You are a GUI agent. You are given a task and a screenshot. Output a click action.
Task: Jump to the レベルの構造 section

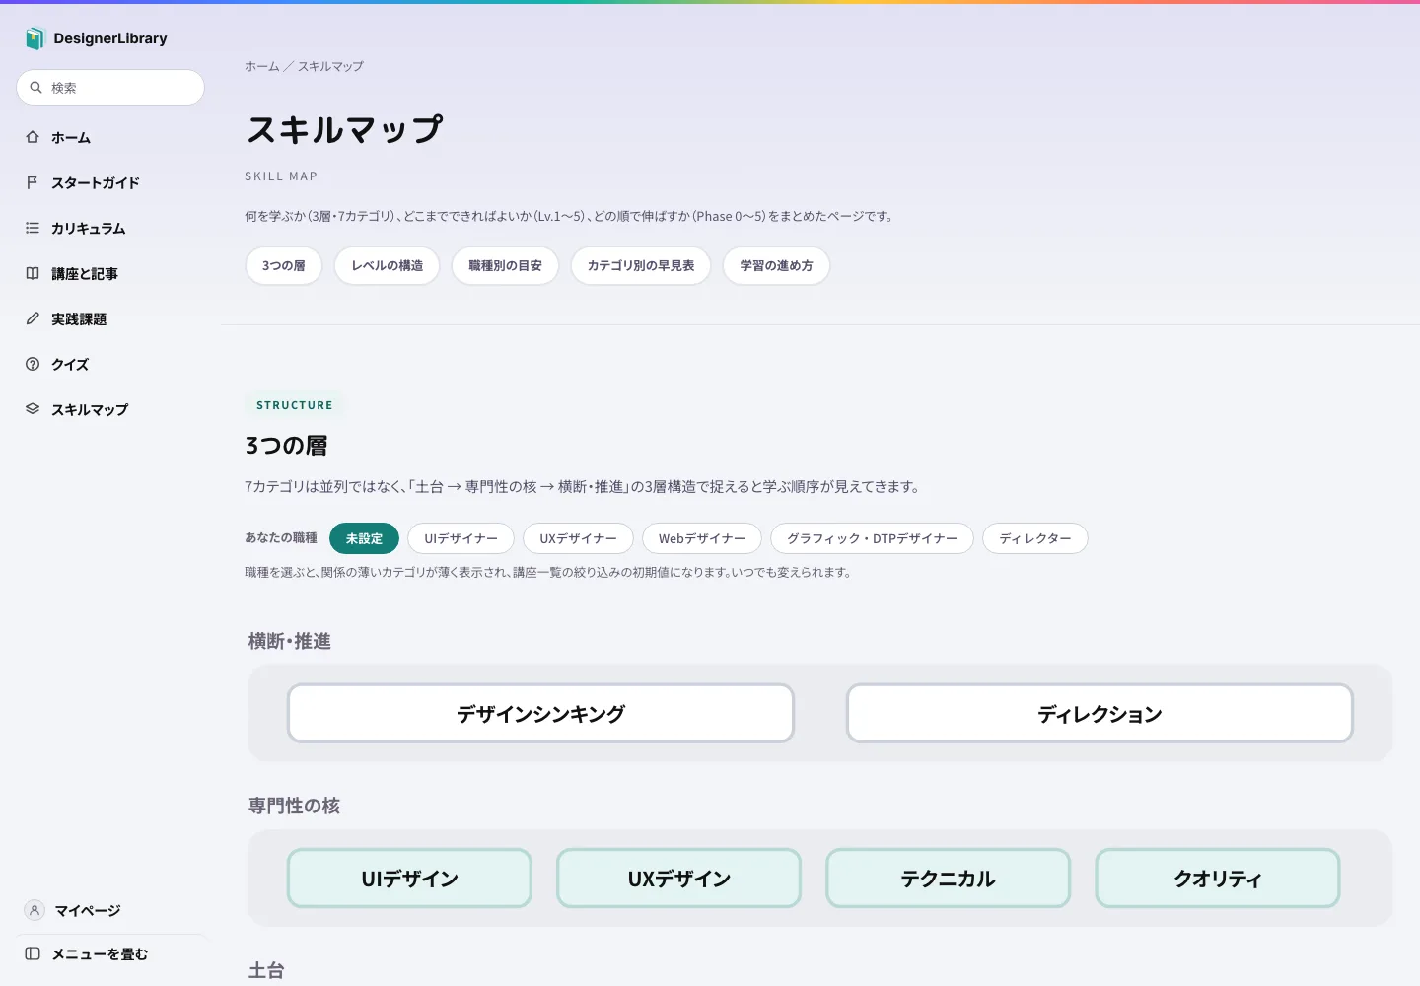[x=388, y=265]
